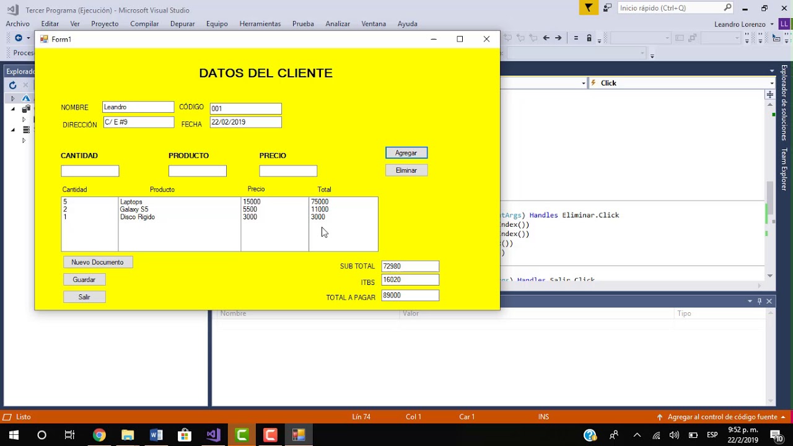Open the Archivo menu
793x446 pixels.
point(17,24)
